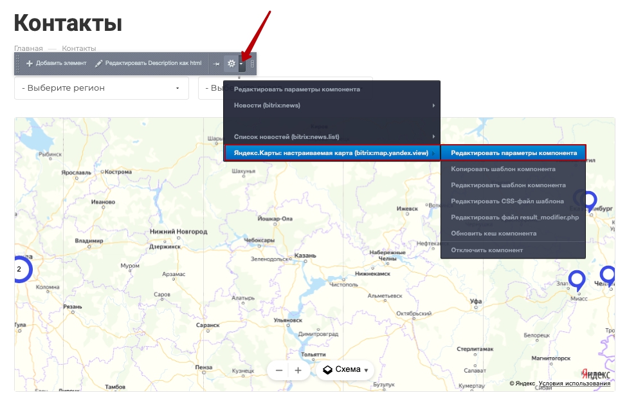Click the Тольятти city label
627x406 pixels.
(313, 354)
